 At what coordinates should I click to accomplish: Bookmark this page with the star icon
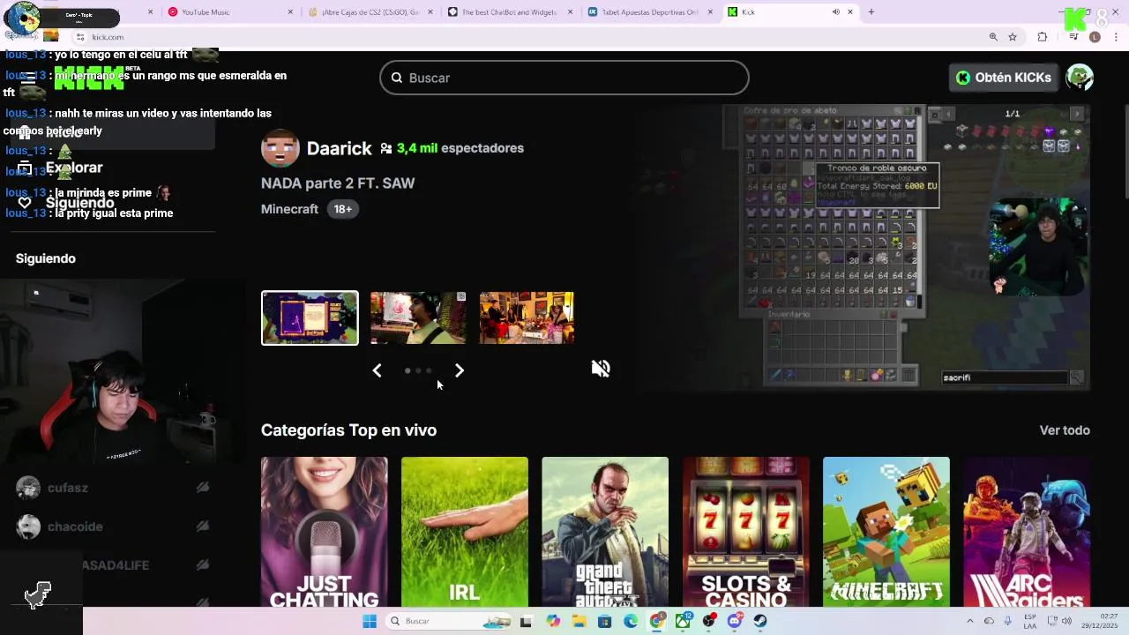(x=1013, y=37)
